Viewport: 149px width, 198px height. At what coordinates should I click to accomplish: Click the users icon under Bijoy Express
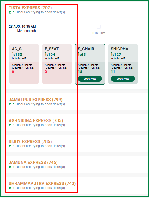10,146
